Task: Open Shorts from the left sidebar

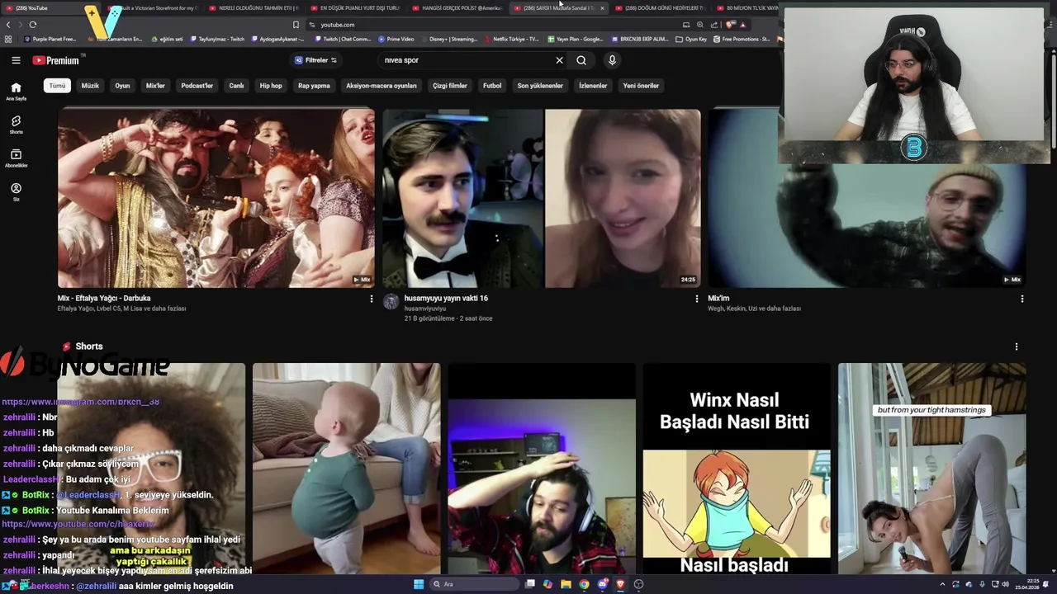Action: point(16,125)
